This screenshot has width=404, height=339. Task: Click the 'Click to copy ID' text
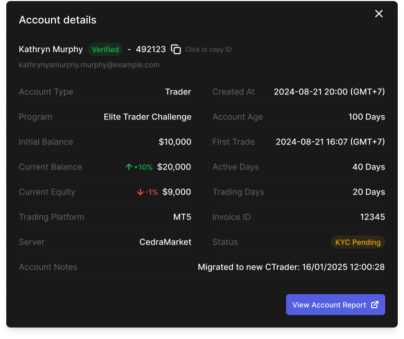[208, 50]
